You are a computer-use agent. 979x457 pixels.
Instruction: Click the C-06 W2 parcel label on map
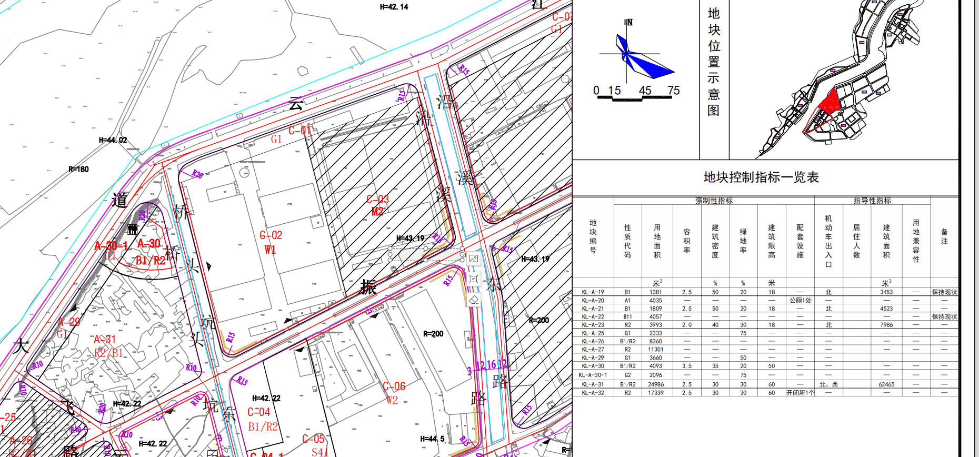pyautogui.click(x=394, y=393)
